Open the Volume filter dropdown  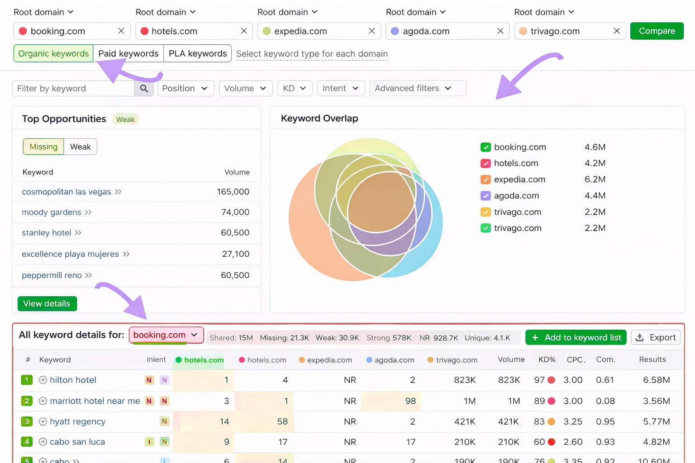coord(246,88)
